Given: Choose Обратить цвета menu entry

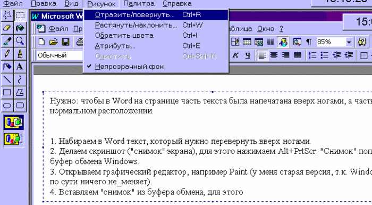Looking at the screenshot, I should click(x=156, y=36).
